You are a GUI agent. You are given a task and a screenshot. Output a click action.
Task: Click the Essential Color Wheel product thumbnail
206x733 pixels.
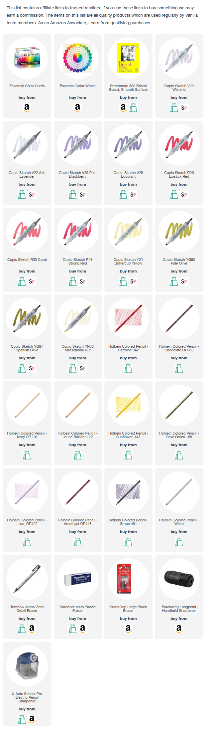click(x=77, y=58)
